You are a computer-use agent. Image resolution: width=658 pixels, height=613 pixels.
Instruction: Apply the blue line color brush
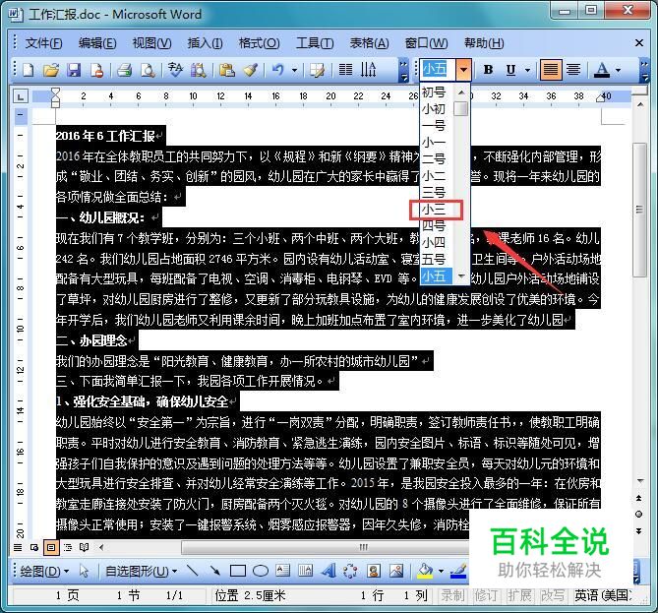[458, 571]
